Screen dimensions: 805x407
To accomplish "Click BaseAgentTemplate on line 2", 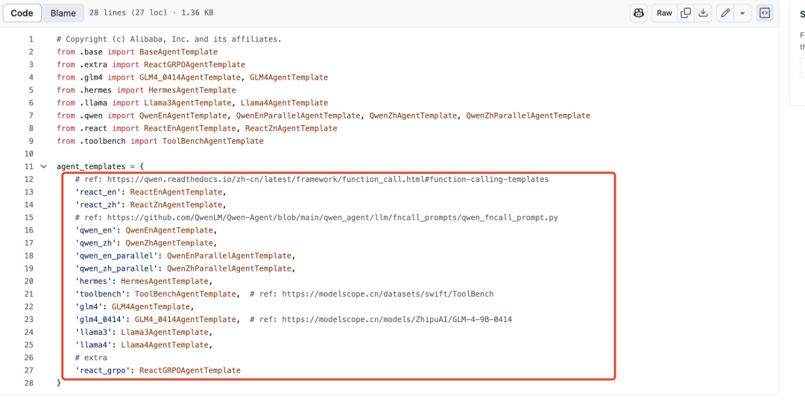I will click(x=178, y=52).
